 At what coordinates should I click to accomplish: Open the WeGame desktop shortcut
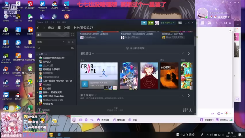coord(18,18)
